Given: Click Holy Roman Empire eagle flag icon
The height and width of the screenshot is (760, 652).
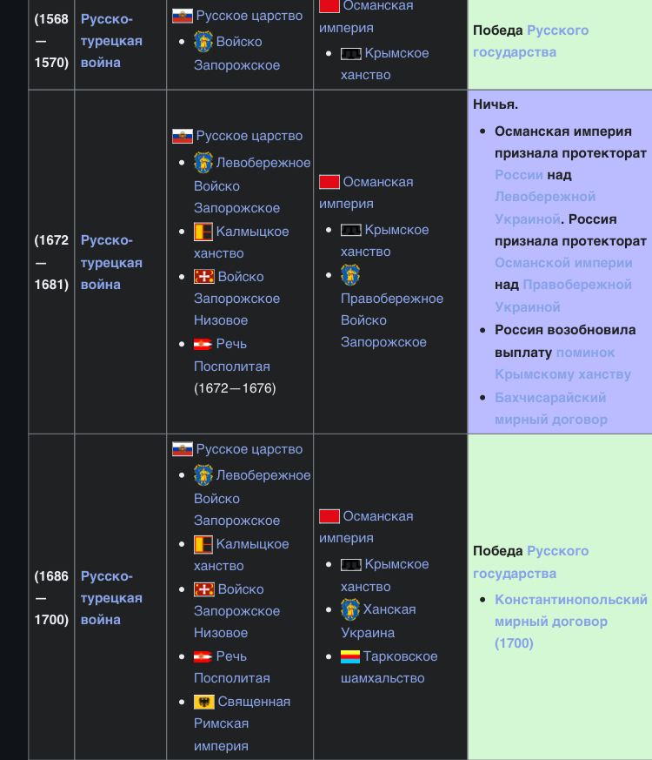Looking at the screenshot, I should 203,702.
